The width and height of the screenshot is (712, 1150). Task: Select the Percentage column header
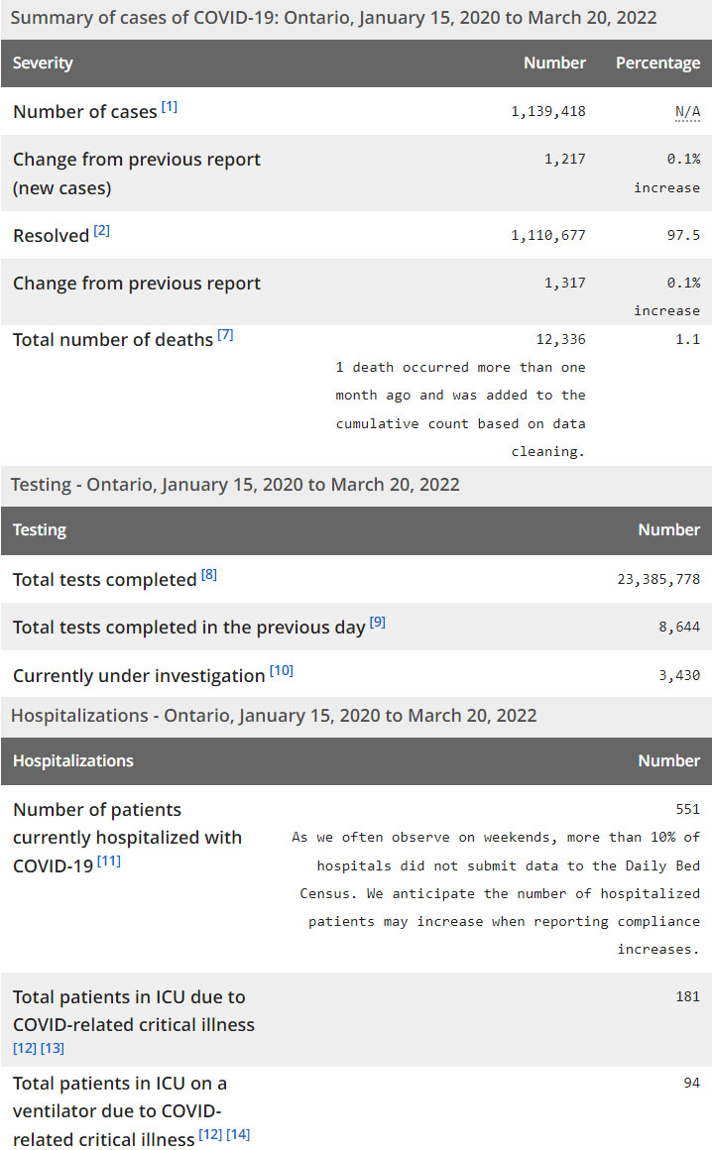point(657,63)
